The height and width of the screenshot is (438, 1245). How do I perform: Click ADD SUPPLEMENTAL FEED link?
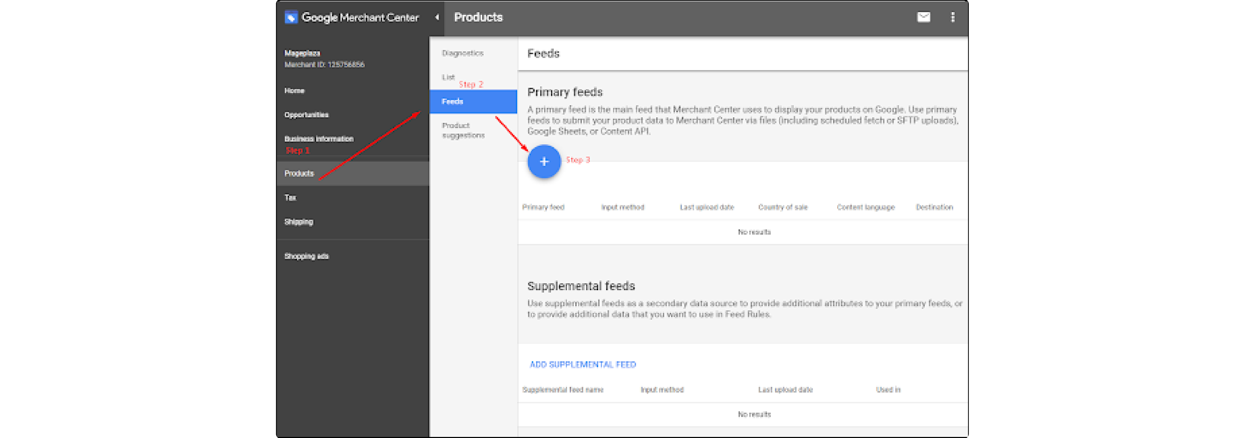pos(583,365)
